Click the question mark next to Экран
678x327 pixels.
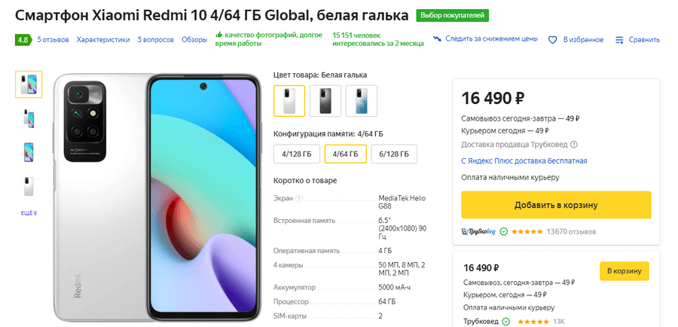[x=299, y=199]
